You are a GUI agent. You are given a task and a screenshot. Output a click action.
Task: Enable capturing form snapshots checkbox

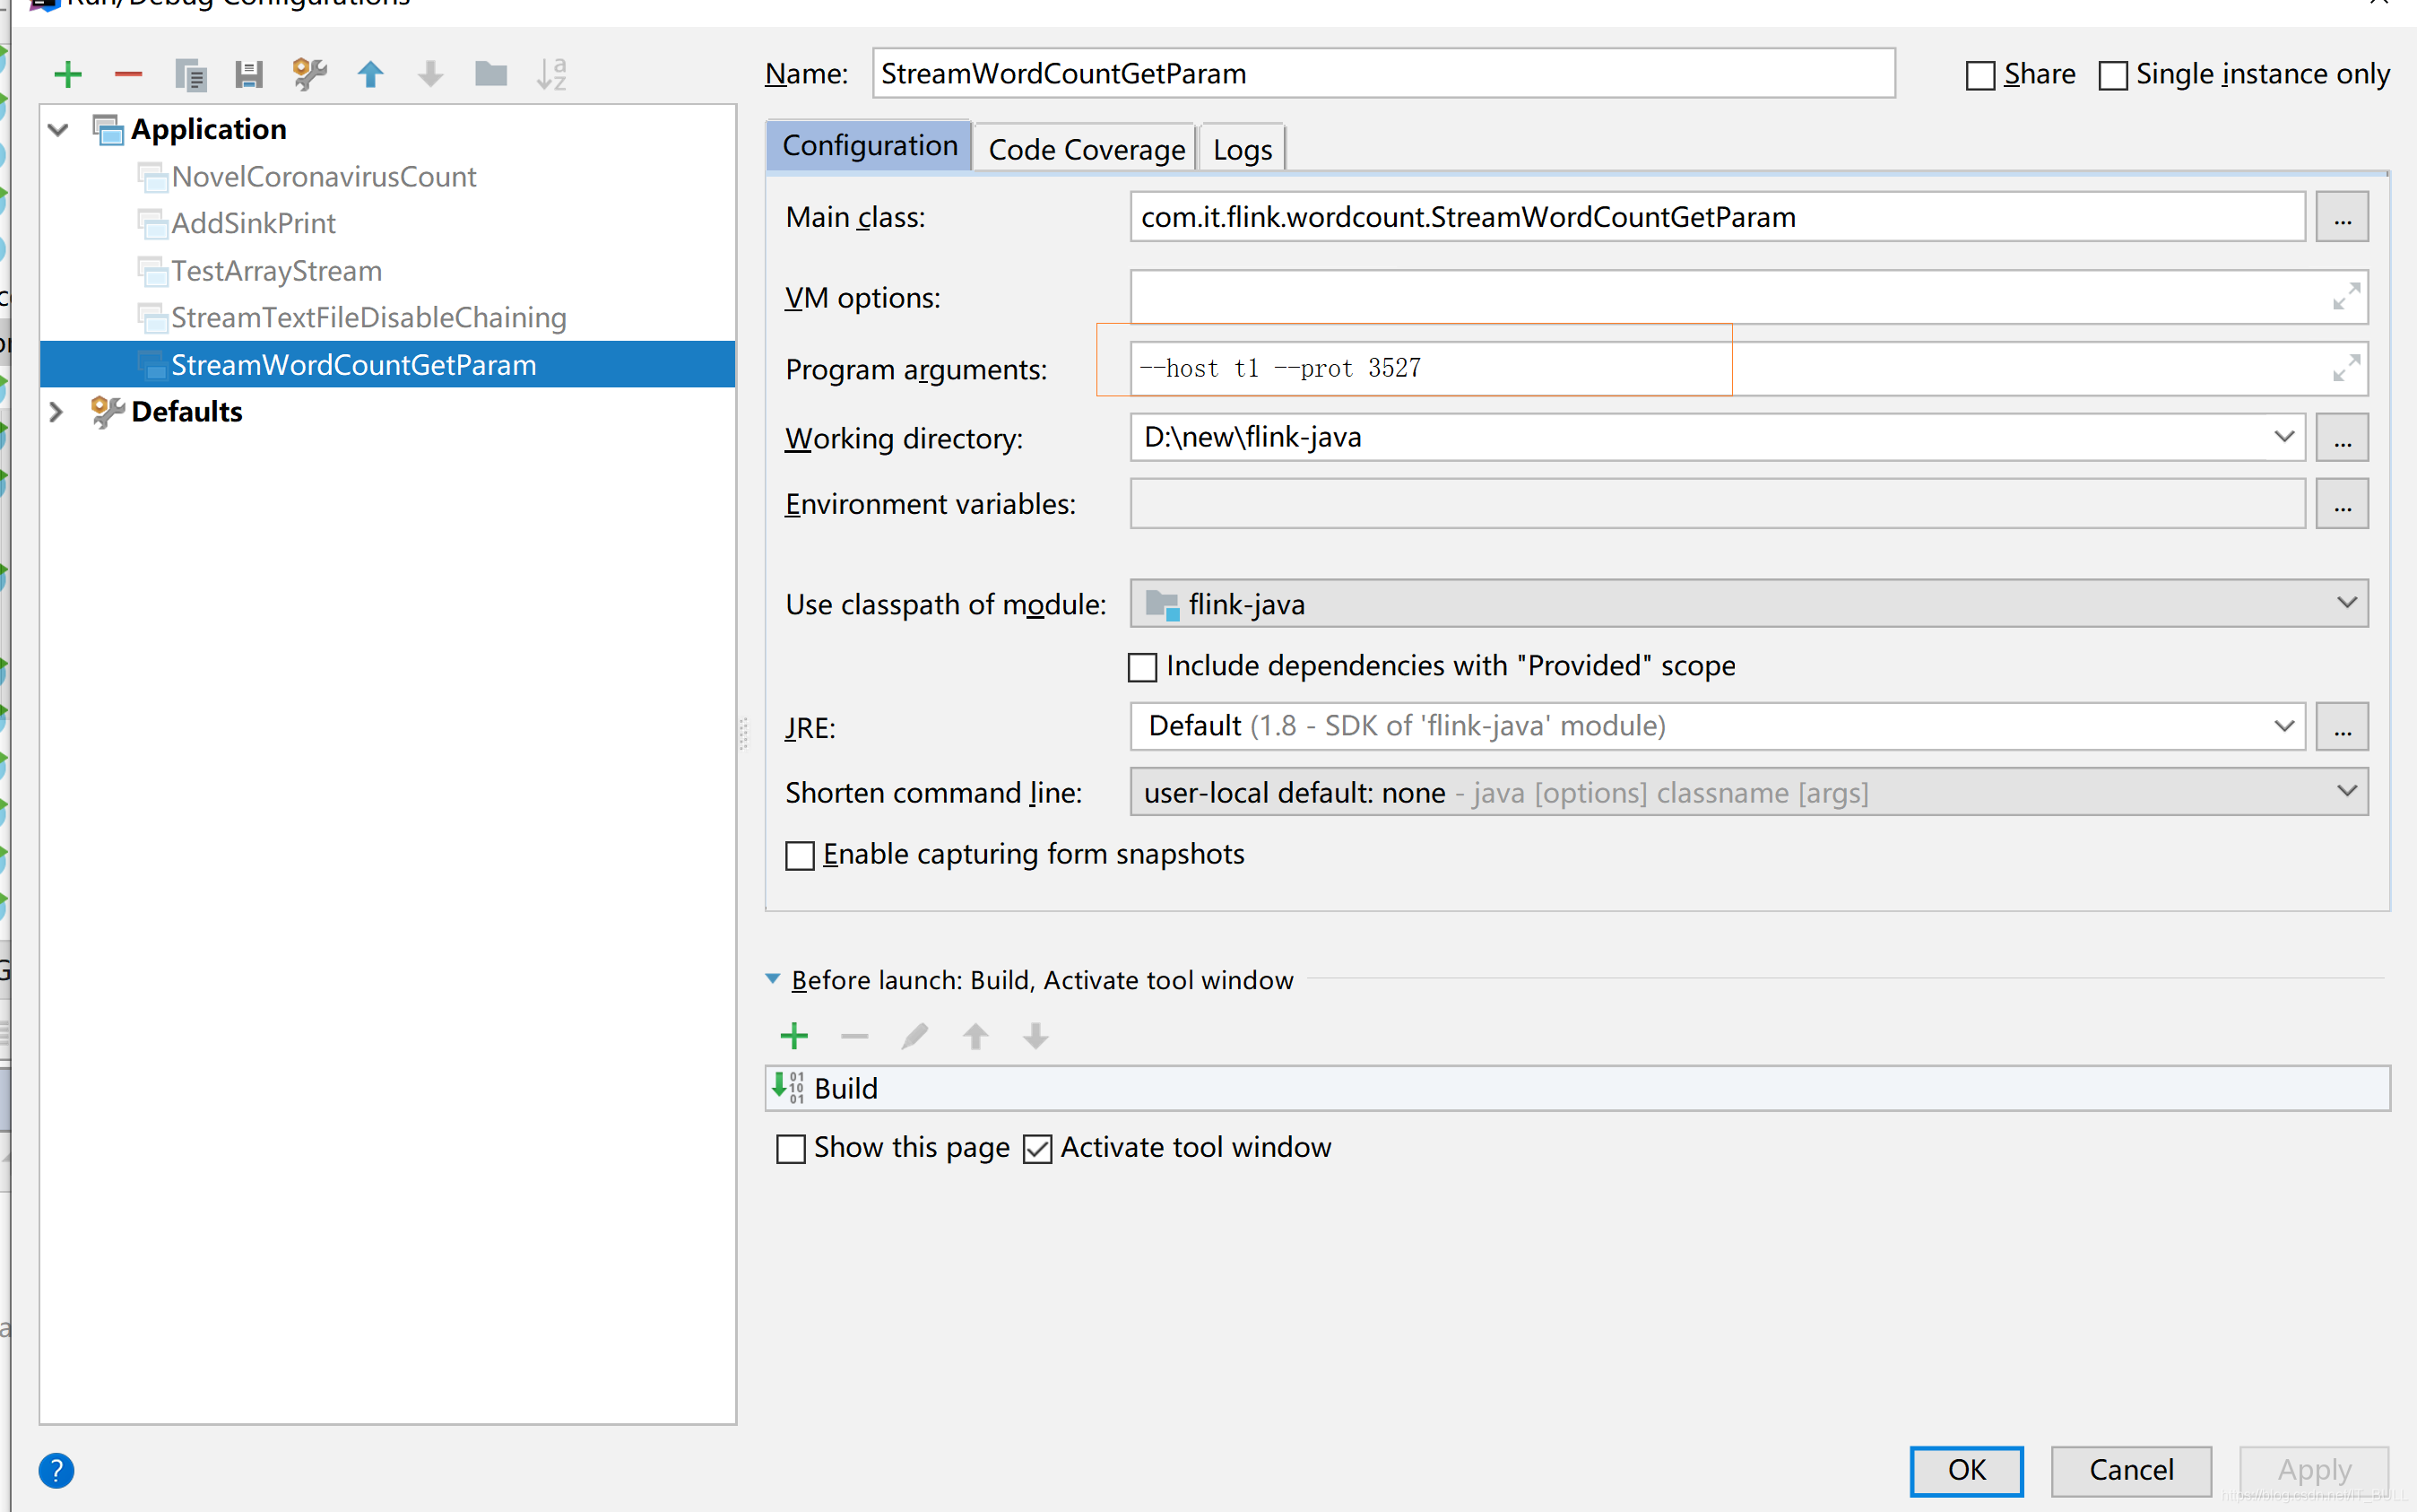[x=800, y=855]
